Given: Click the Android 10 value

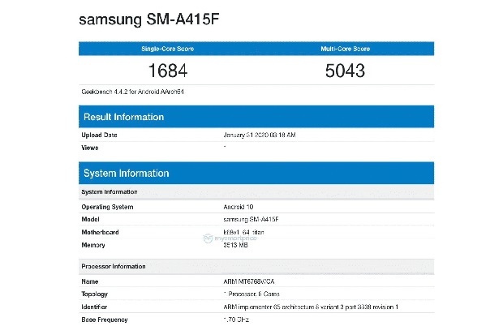Looking at the screenshot, I should pos(239,207).
